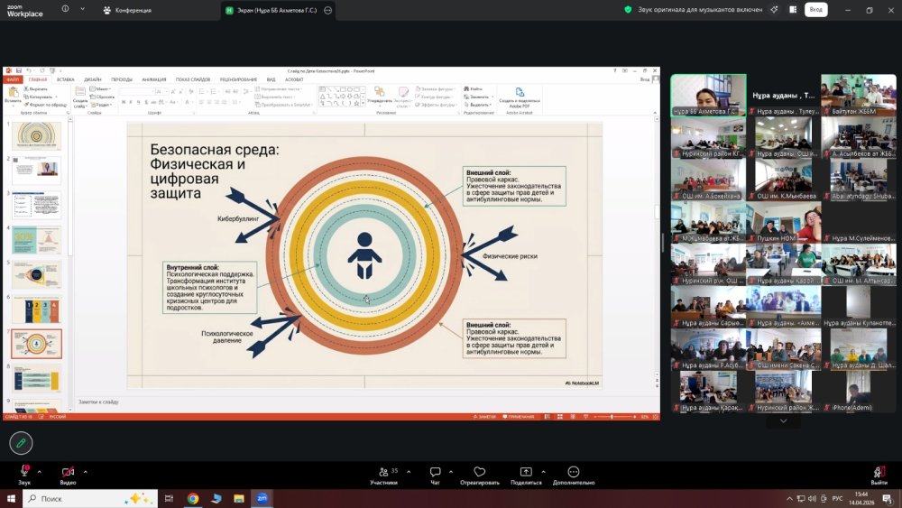Click the Leave meeting icon

(x=879, y=472)
